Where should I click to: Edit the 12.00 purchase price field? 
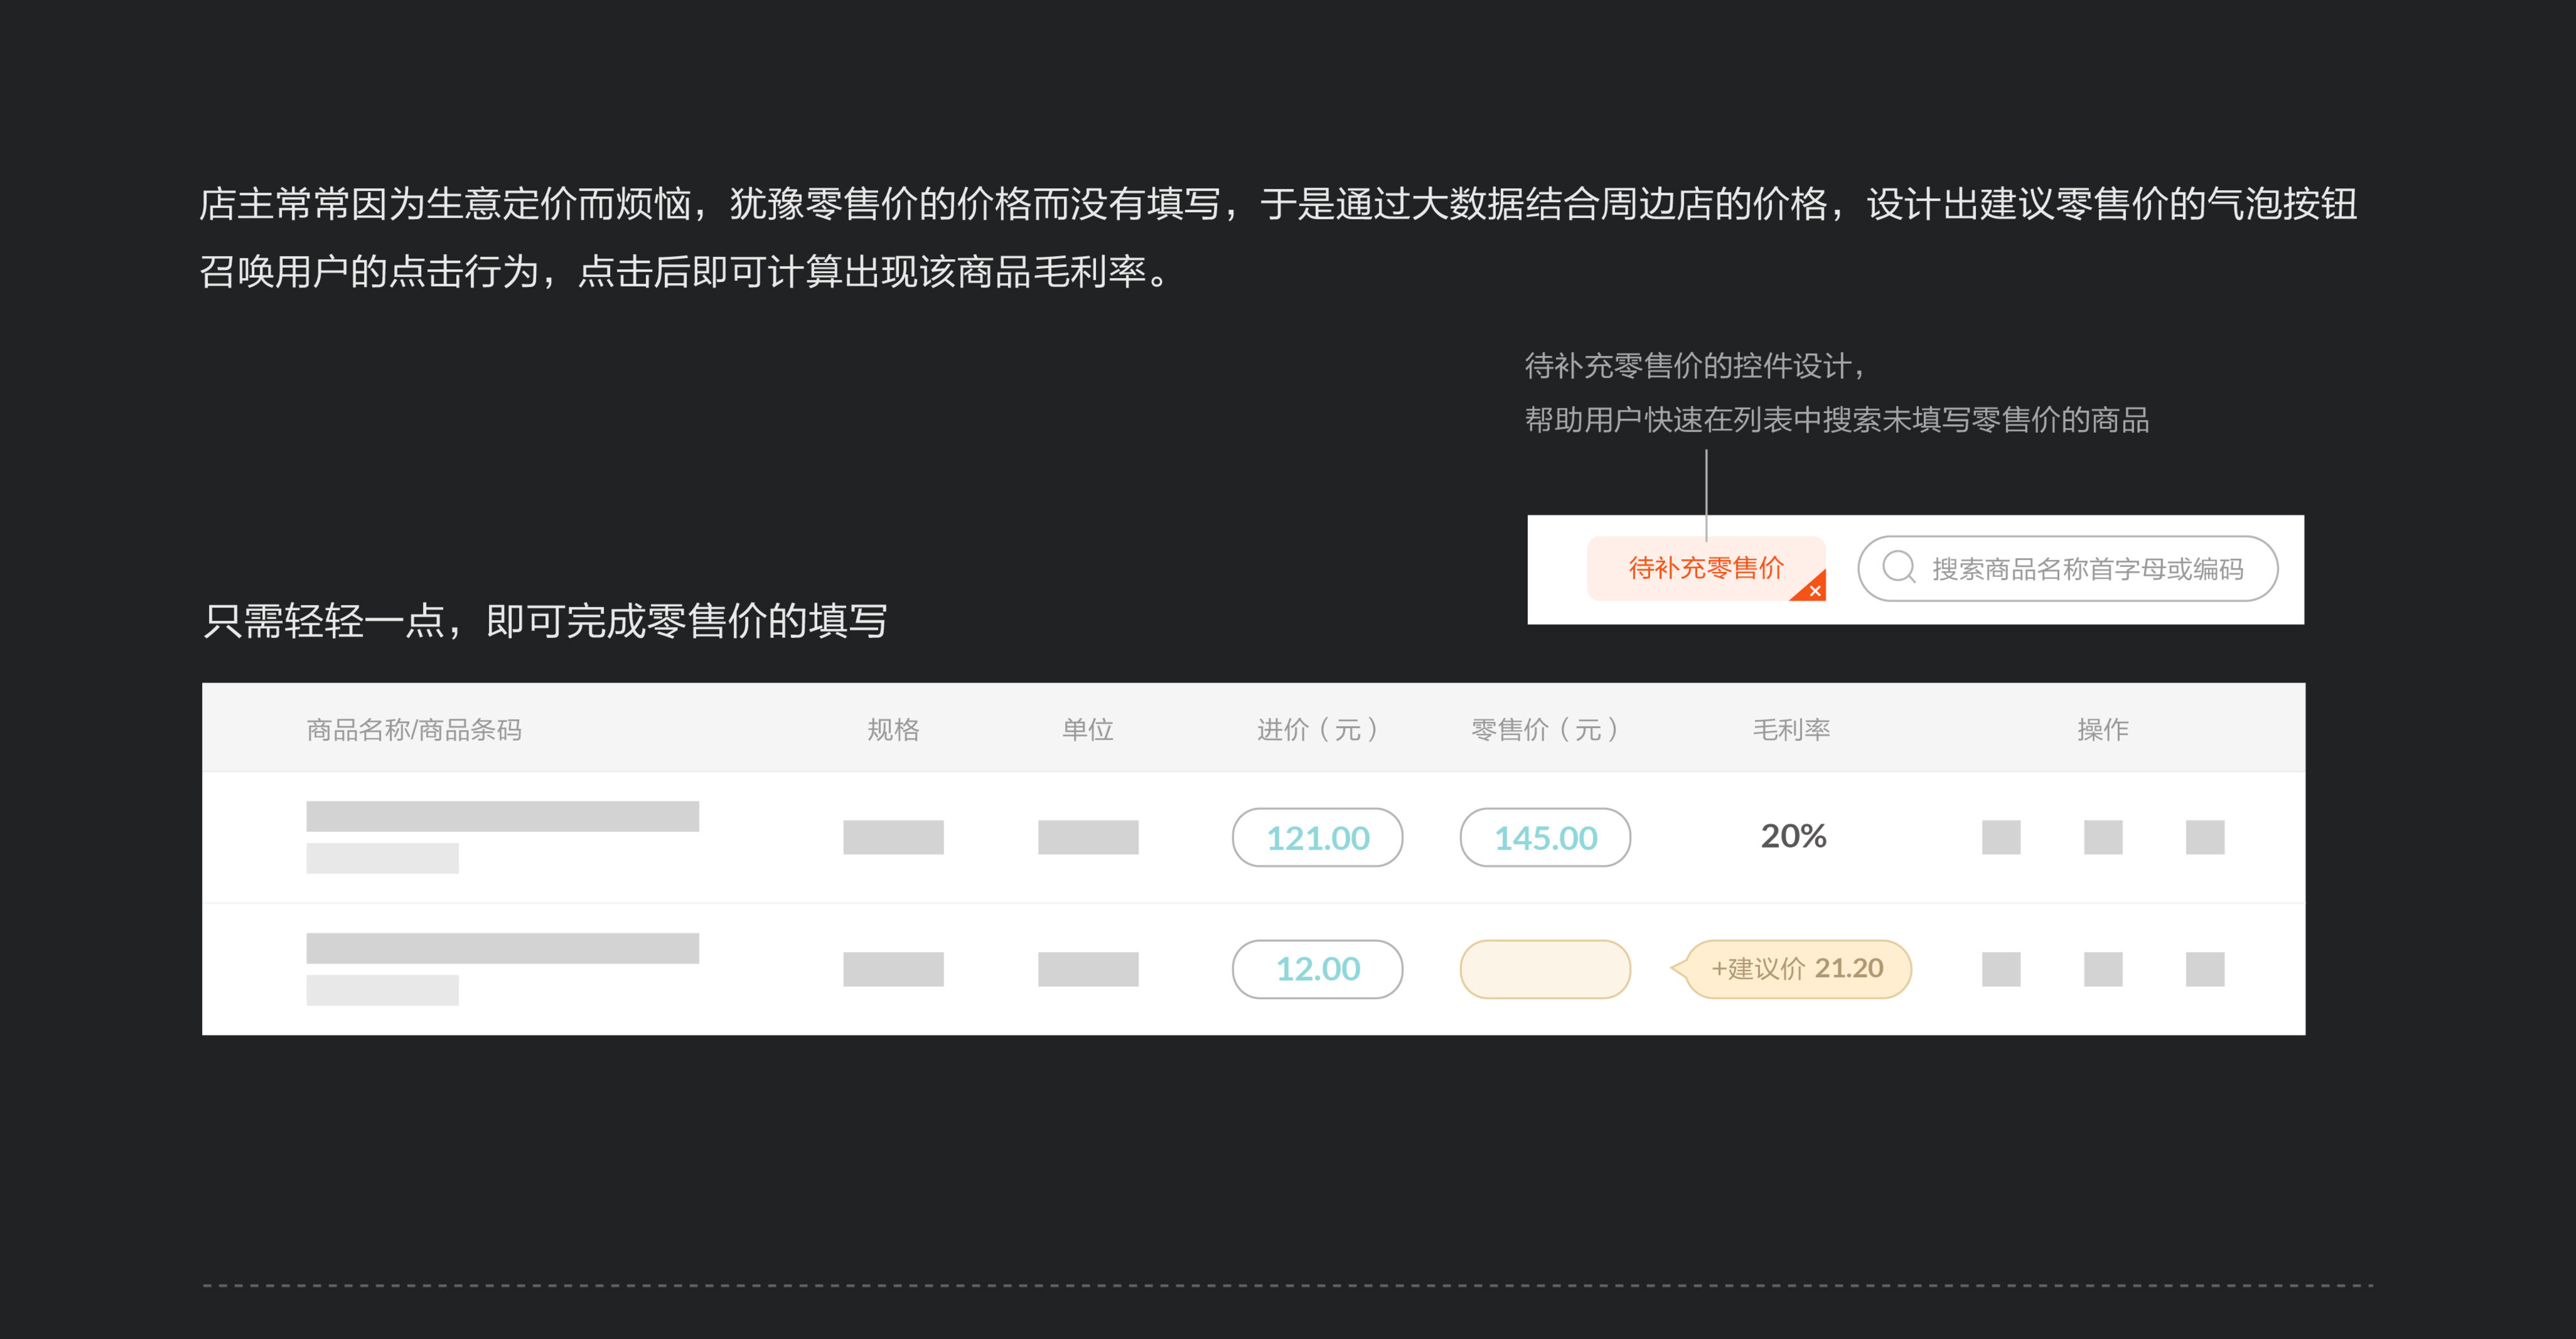click(x=1317, y=968)
